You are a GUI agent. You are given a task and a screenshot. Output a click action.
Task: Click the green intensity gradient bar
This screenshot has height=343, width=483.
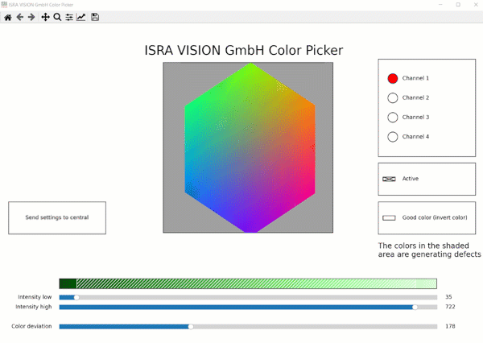(x=248, y=283)
